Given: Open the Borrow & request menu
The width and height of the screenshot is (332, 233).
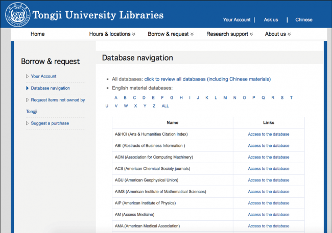Looking at the screenshot, I should click(168, 34).
